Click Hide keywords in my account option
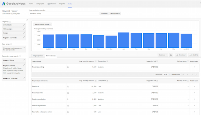The width and height of the screenshot is (201, 115). pos(13,71)
